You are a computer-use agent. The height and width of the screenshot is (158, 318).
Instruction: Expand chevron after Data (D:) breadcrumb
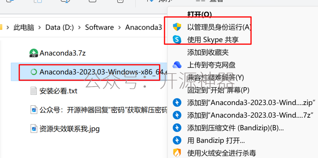pyautogui.click(x=79, y=27)
